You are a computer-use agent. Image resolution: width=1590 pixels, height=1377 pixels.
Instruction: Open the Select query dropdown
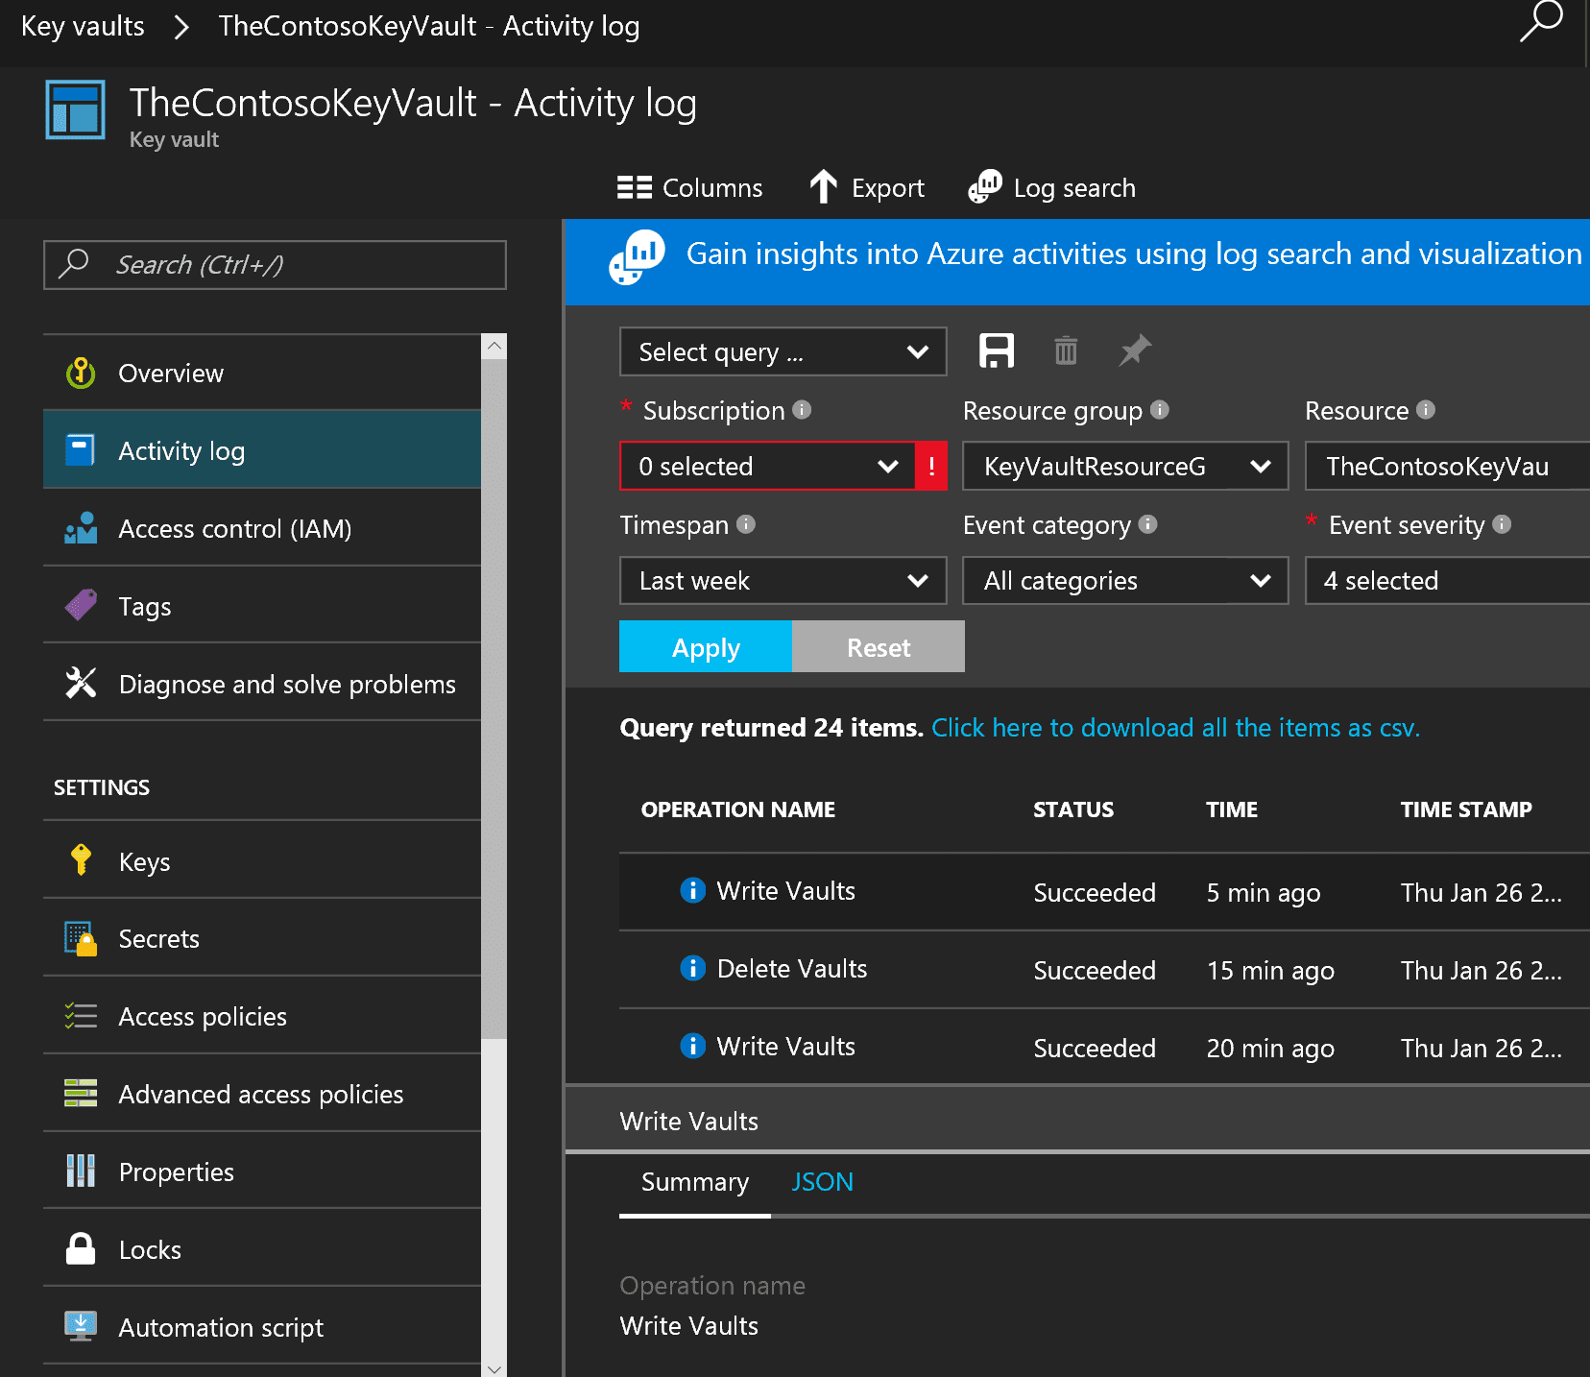[x=783, y=351]
